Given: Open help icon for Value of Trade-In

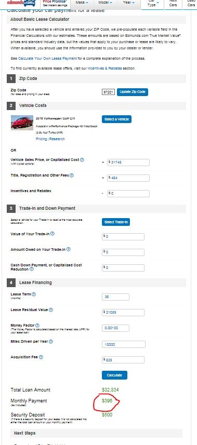Looking at the screenshot, I should [x=52, y=234].
